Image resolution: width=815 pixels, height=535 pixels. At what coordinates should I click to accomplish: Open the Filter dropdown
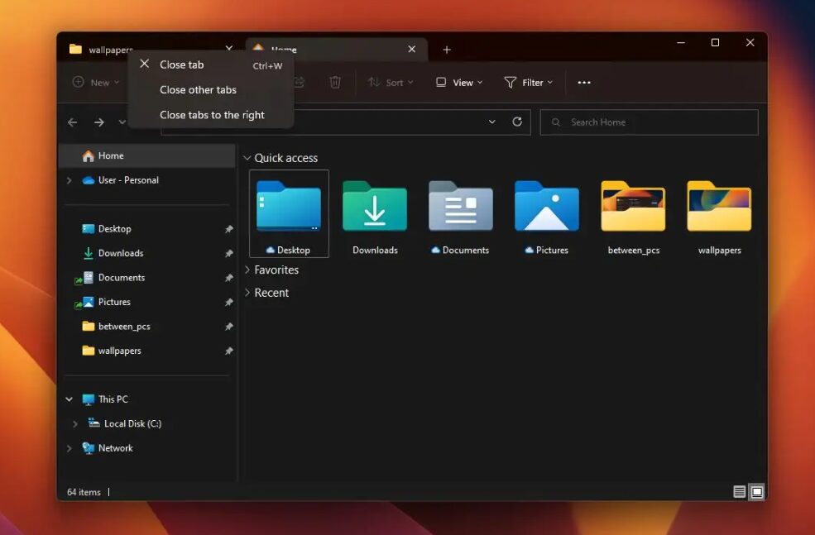(529, 83)
